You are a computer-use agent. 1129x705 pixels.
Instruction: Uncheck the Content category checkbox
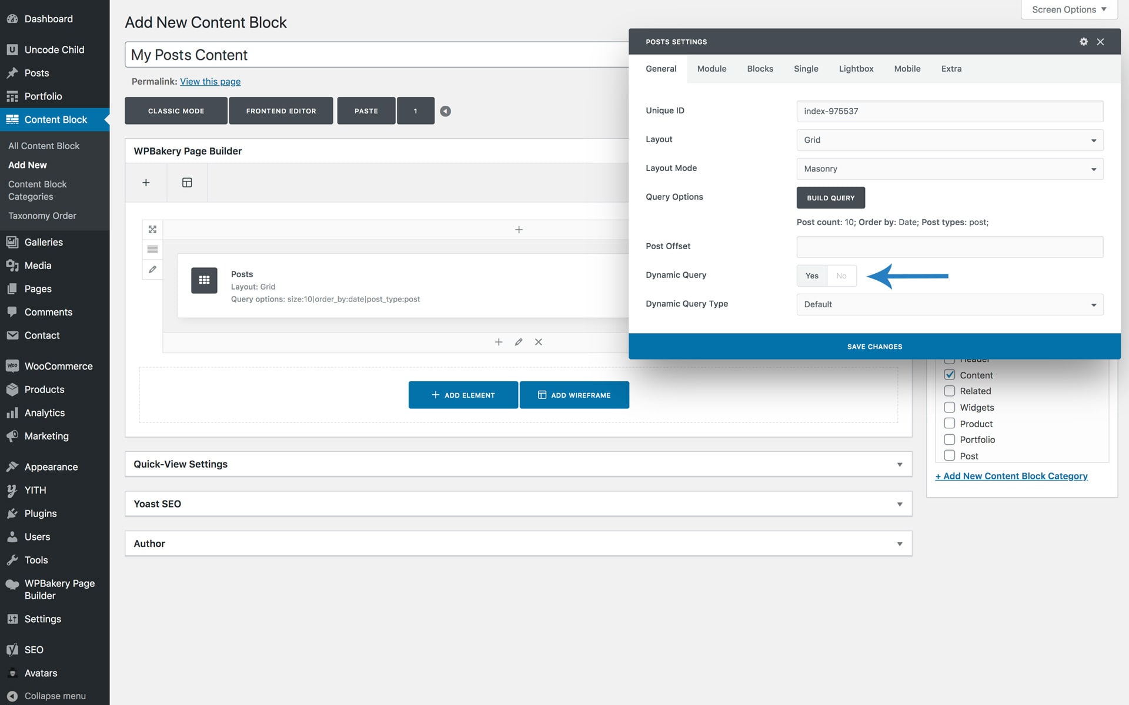point(949,375)
